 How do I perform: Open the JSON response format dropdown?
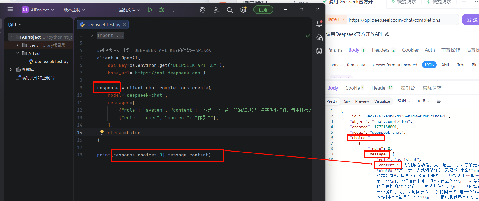click(x=403, y=101)
